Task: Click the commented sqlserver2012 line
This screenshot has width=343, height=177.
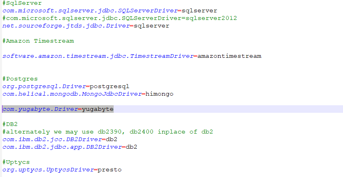Action: pyautogui.click(x=120, y=18)
